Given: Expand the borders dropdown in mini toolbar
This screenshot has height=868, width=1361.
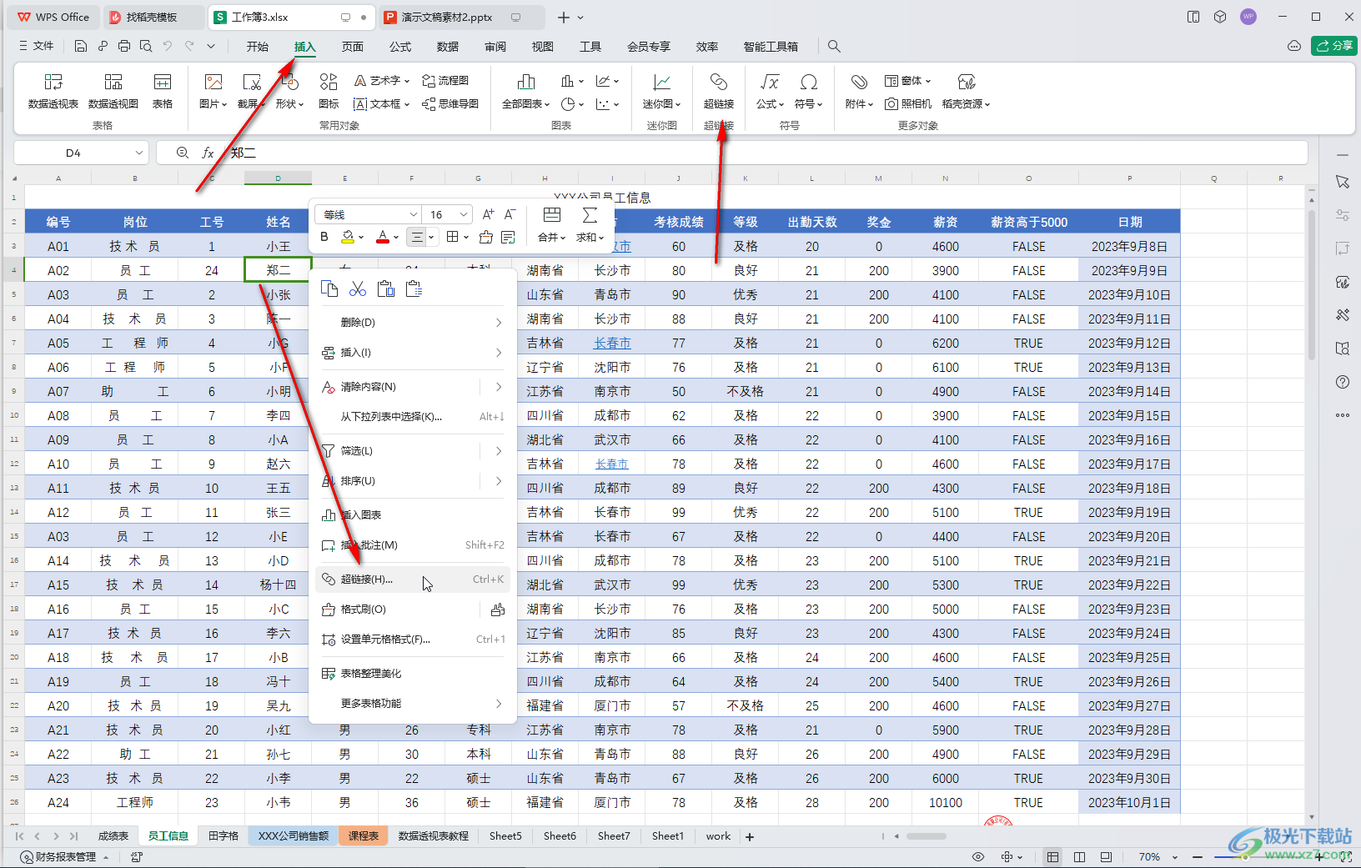Looking at the screenshot, I should (466, 238).
